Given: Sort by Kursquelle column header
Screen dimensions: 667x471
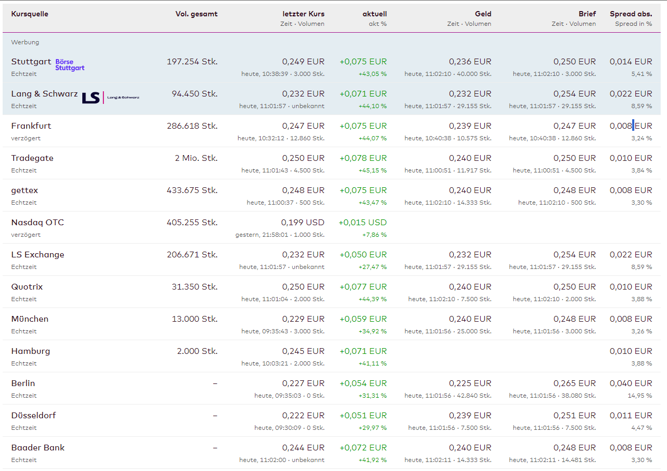Looking at the screenshot, I should tap(30, 14).
